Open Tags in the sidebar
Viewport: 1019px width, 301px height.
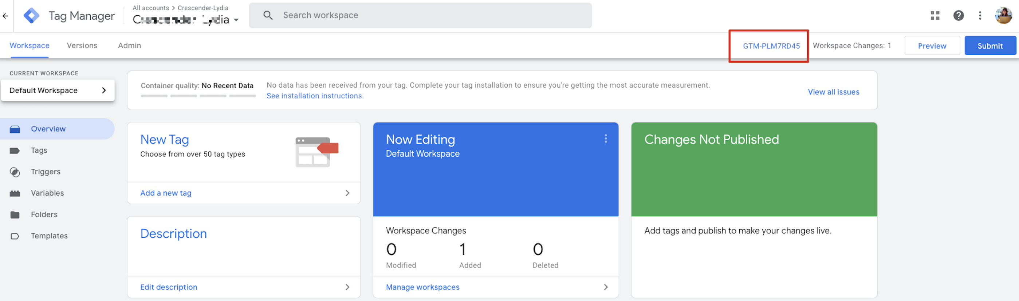tap(39, 150)
